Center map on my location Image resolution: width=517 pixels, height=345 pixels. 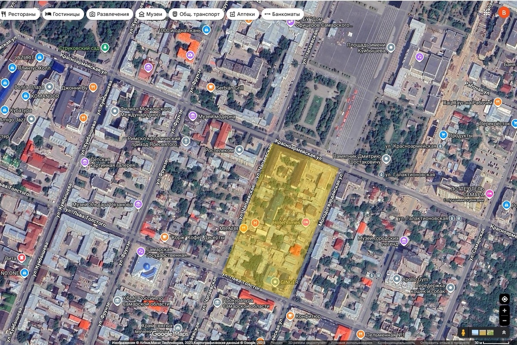[x=505, y=299]
